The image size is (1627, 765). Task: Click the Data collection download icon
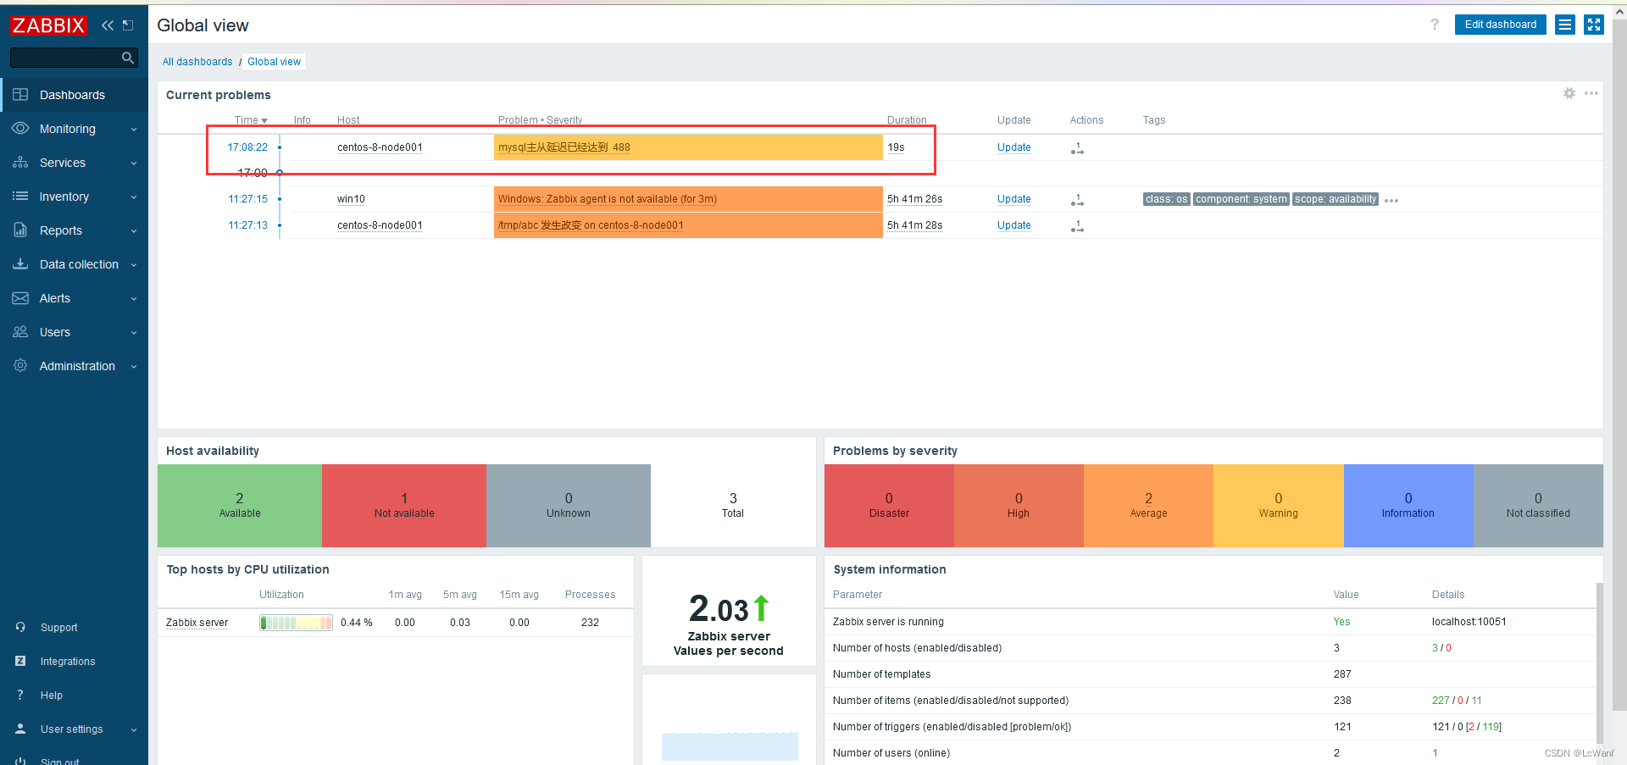click(20, 264)
